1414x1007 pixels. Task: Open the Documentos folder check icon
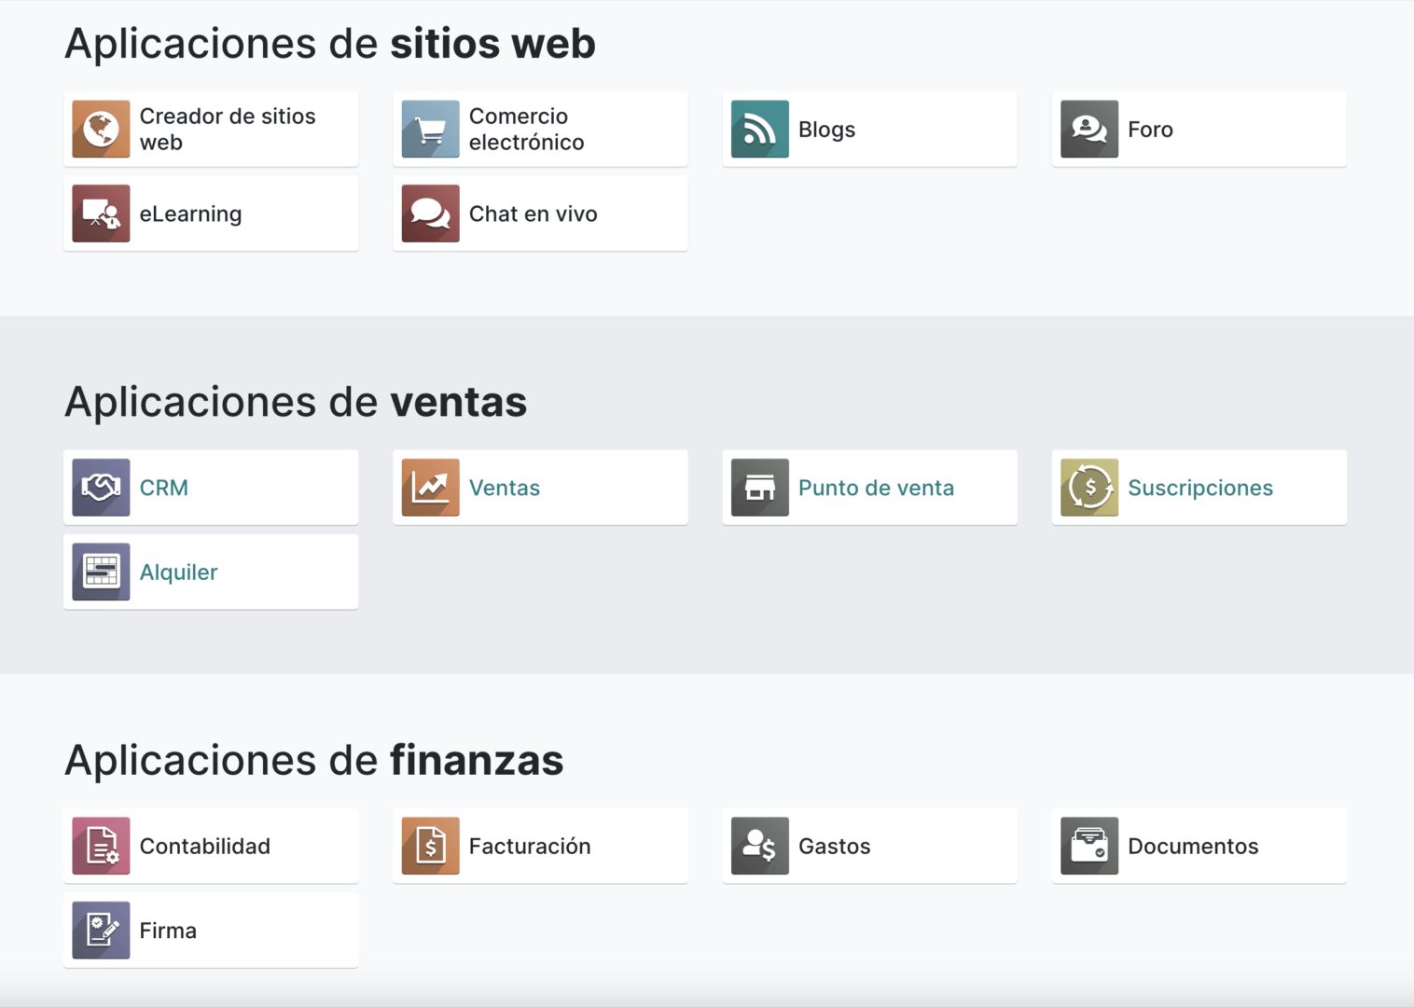(x=1088, y=846)
